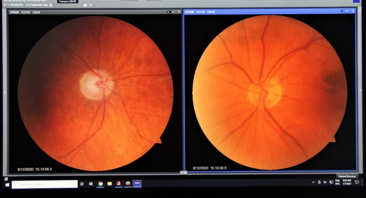Viewport: 366px width, 198px height.
Task: Toggle the OS eye indicator on right panel
Action: click(x=344, y=11)
